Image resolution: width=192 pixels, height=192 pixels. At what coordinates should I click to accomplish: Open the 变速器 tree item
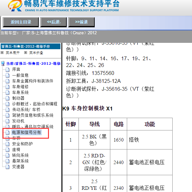click(18, 167)
